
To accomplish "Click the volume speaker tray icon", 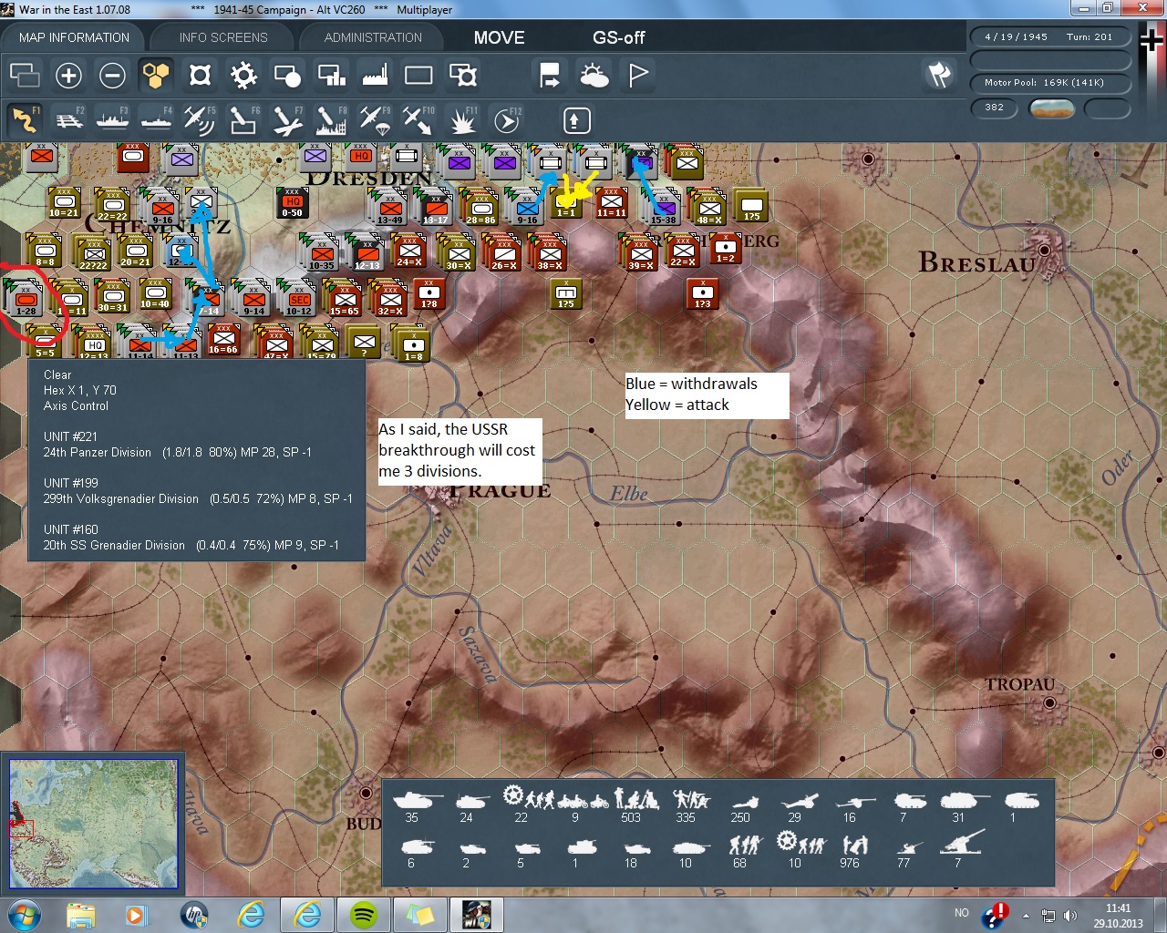I will tap(1070, 916).
